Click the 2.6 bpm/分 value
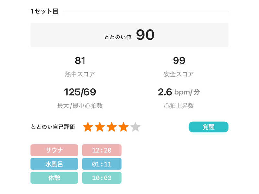The width and height of the screenshot is (259, 194). click(x=179, y=92)
